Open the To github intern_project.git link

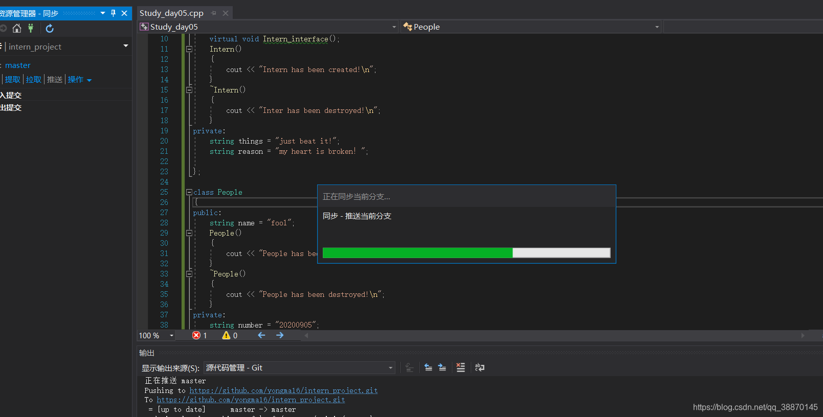(x=251, y=400)
